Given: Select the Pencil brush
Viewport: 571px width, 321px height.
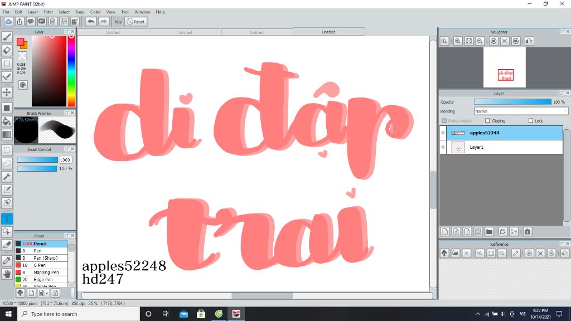Looking at the screenshot, I should [41, 244].
